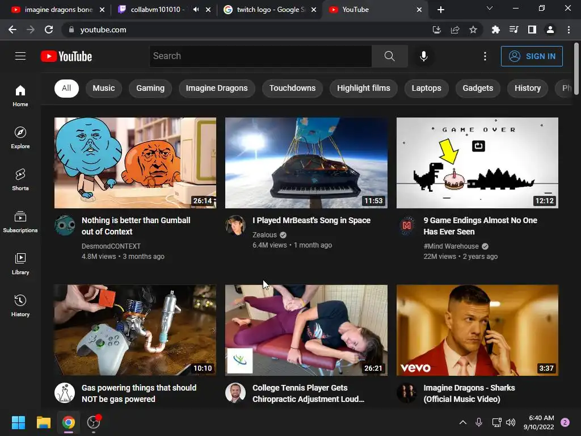This screenshot has height=436, width=581.
Task: Select the Laptops filter chip
Action: click(427, 88)
